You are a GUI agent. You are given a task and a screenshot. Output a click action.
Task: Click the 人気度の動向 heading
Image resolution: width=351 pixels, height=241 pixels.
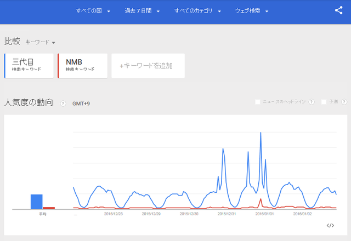pos(29,102)
